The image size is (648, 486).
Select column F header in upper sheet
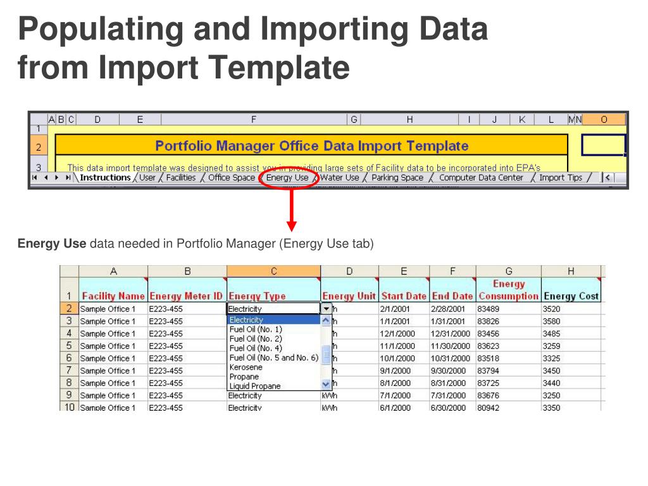pos(254,120)
